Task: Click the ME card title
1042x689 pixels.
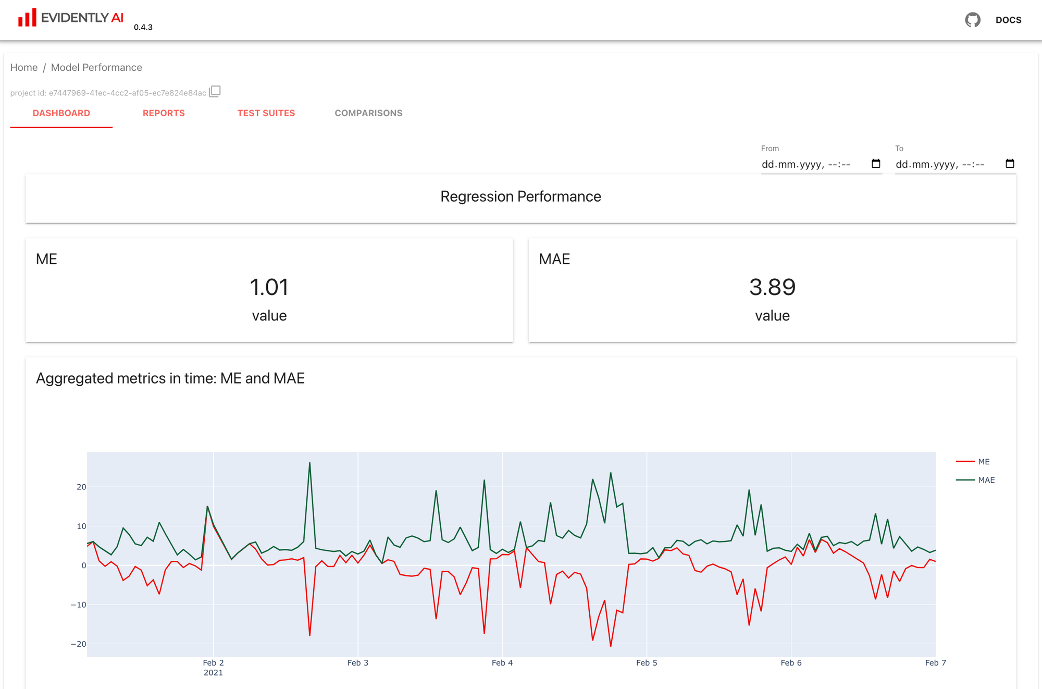Action: click(x=46, y=259)
